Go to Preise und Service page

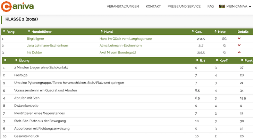coord(184,7)
